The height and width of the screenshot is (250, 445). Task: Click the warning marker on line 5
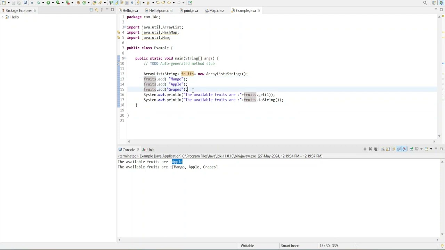click(119, 37)
